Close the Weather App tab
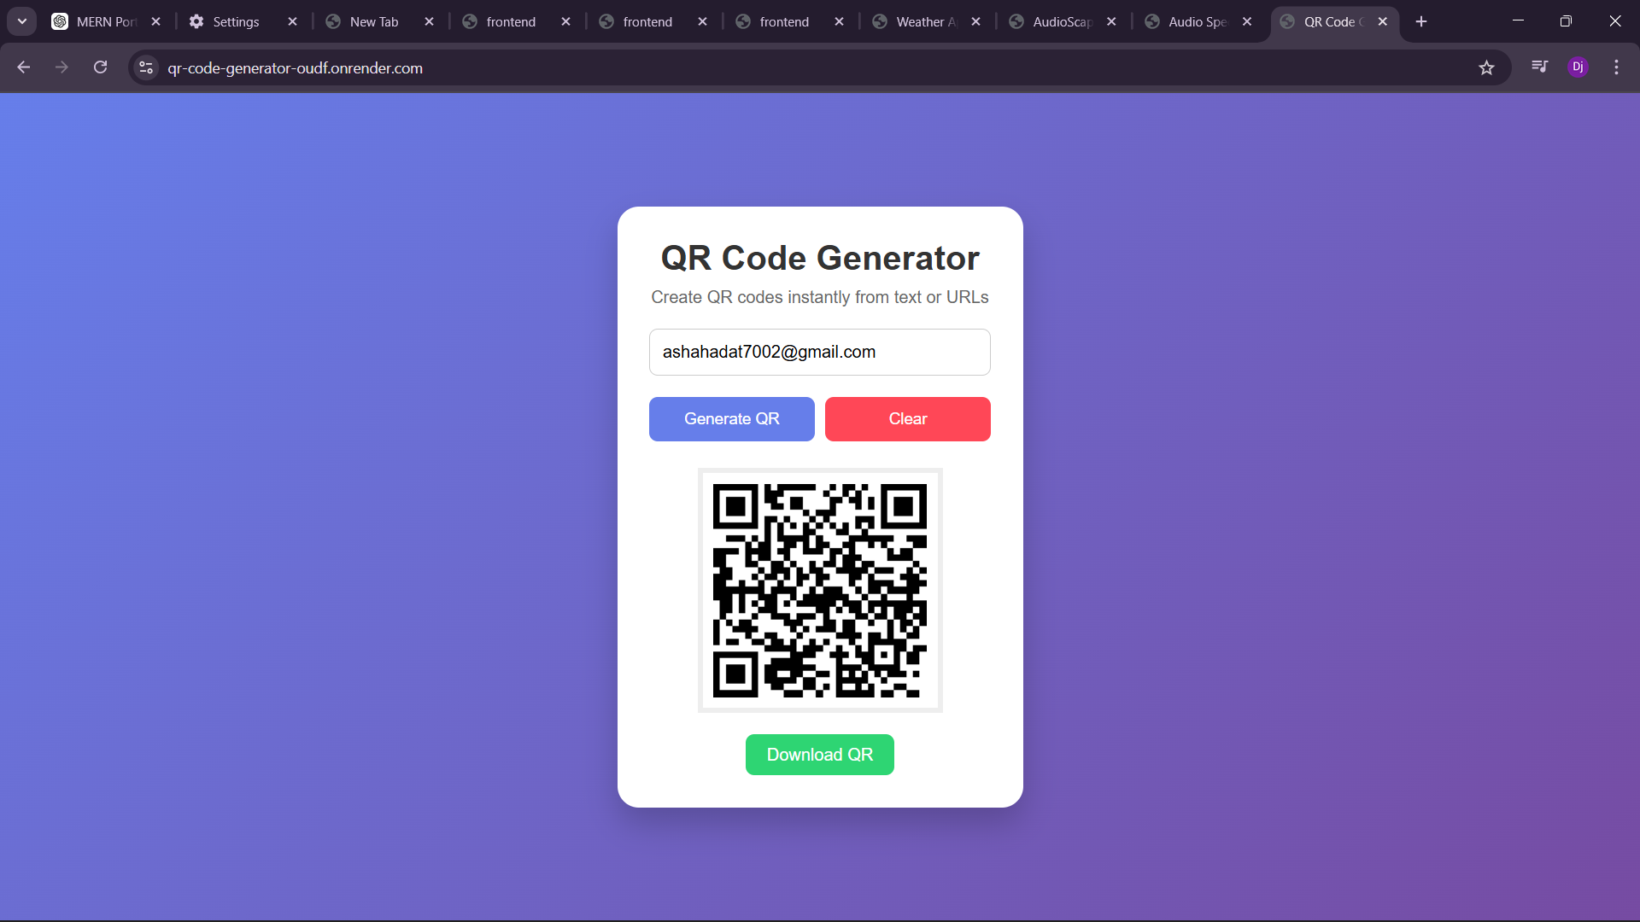 pyautogui.click(x=975, y=21)
